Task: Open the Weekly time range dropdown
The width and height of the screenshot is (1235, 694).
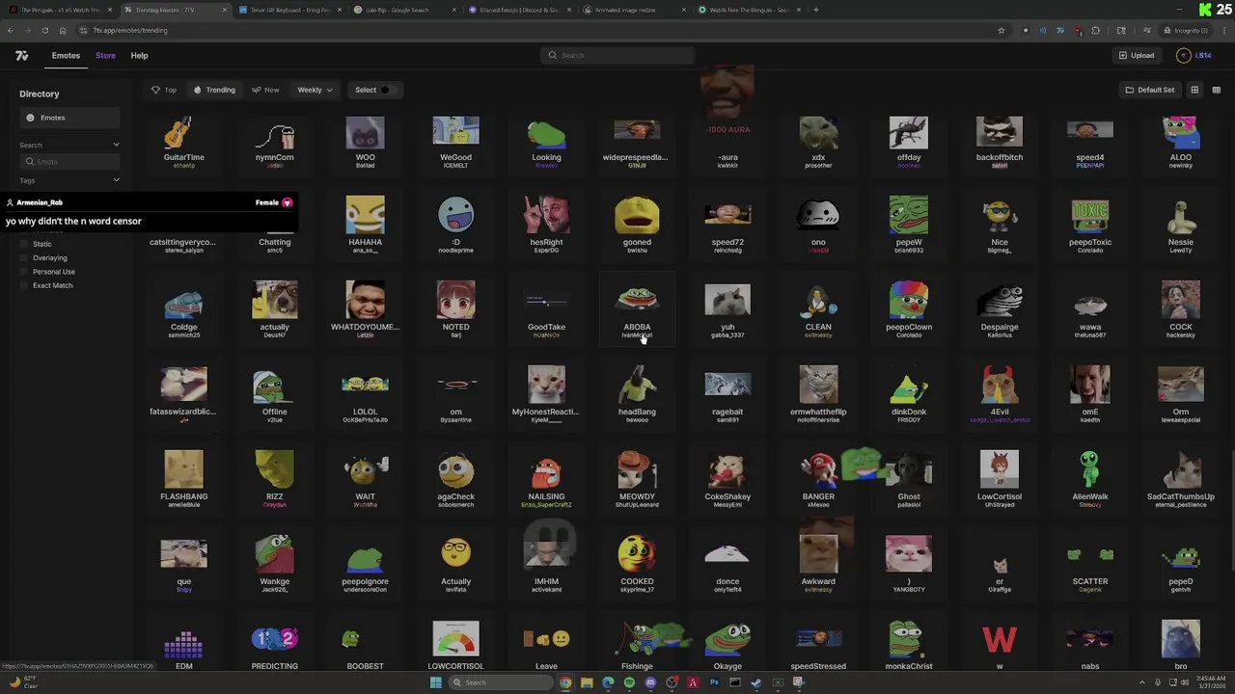Action: 315,90
